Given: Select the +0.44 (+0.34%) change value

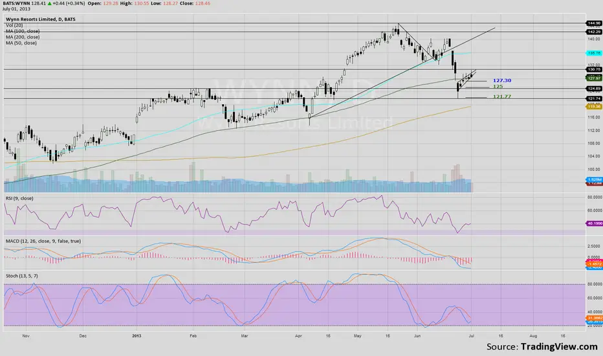Looking at the screenshot, I should click(69, 3).
